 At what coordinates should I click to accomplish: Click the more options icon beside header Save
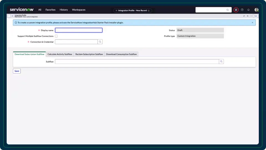click(251, 16)
